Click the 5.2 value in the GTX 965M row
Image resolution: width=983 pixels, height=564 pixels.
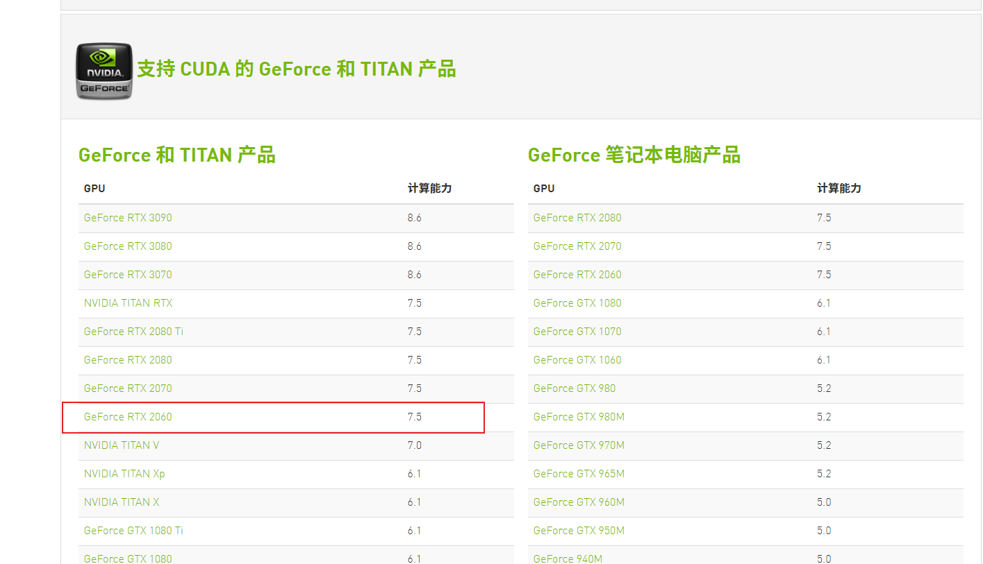pyautogui.click(x=824, y=474)
